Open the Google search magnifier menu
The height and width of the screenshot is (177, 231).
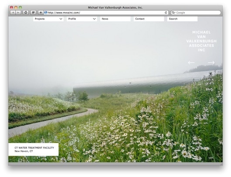point(173,13)
